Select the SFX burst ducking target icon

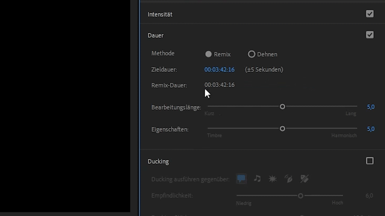(273, 179)
